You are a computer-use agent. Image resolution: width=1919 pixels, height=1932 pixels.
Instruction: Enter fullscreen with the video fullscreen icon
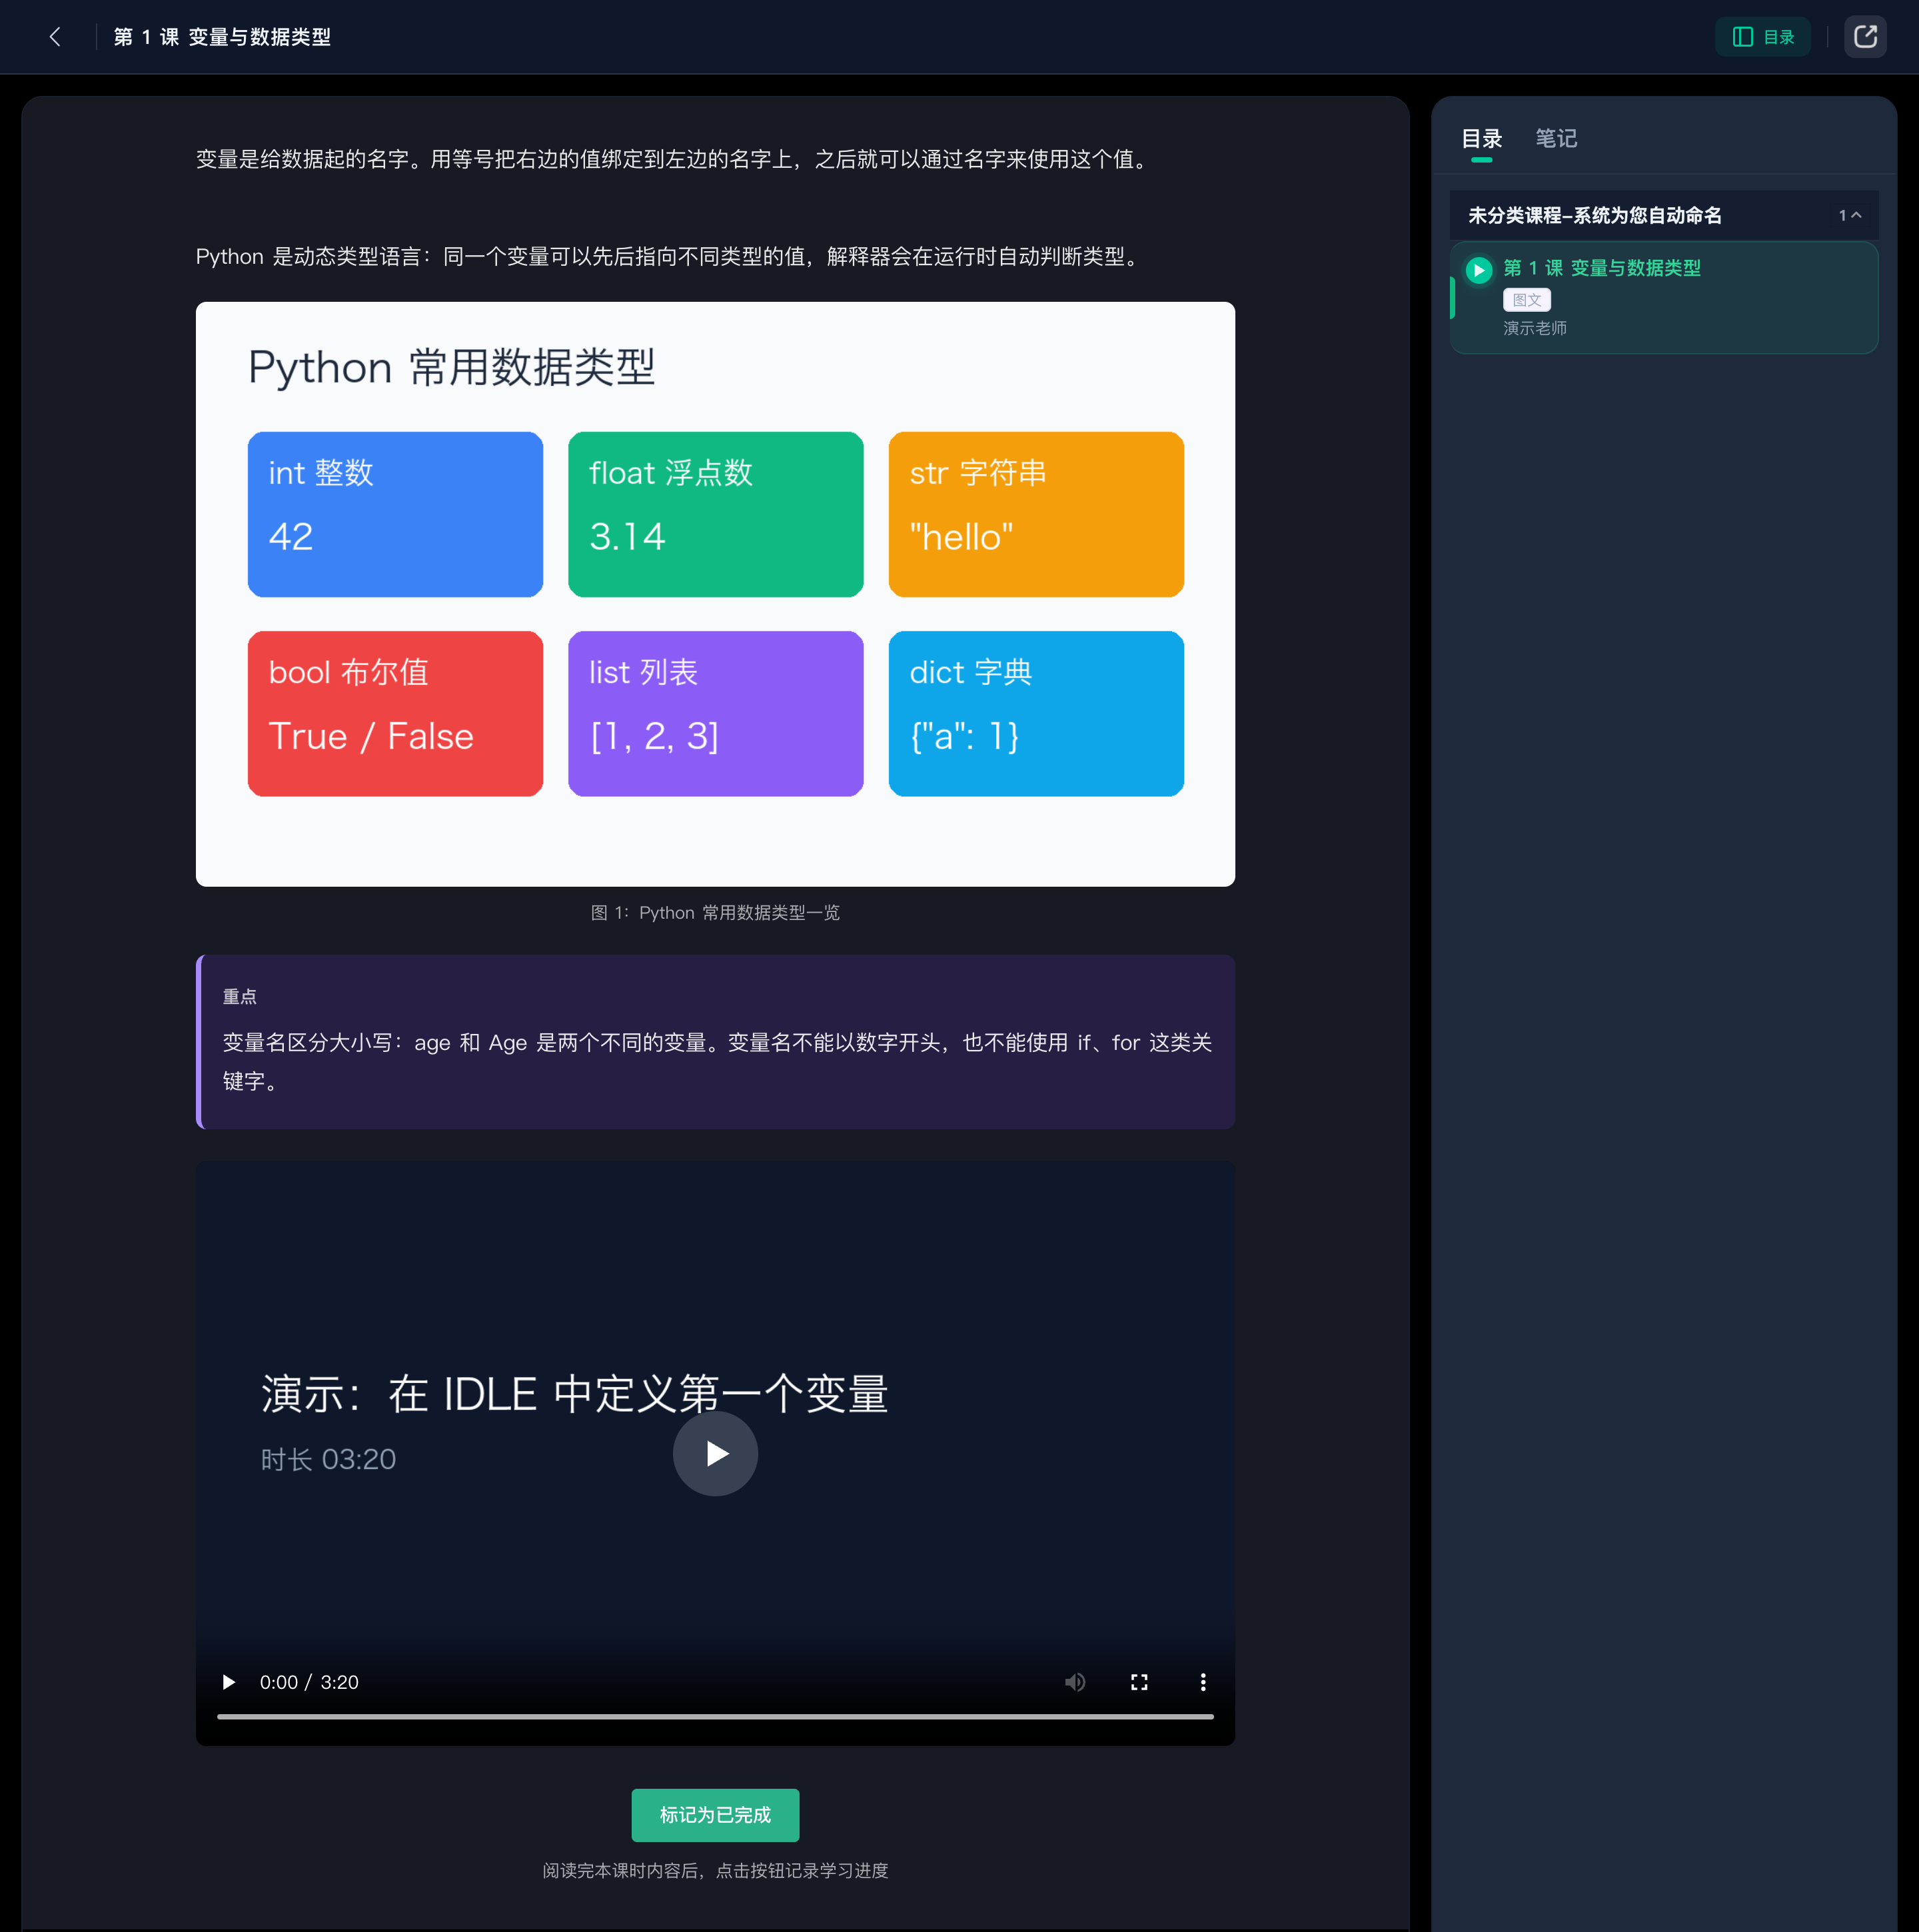(1138, 1681)
